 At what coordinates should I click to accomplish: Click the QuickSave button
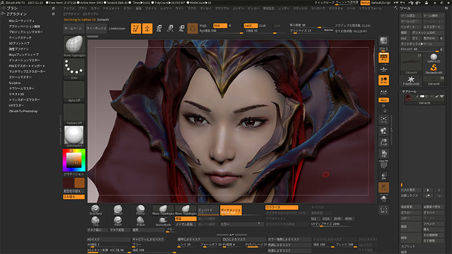point(324,3)
